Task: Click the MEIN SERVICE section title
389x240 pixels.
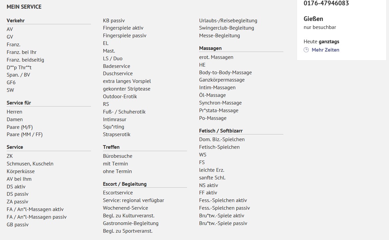Action: (24, 7)
